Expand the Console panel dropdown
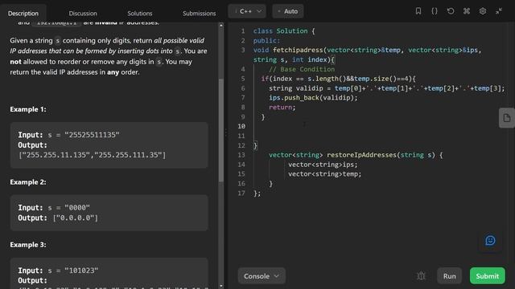This screenshot has height=289, width=515. [x=262, y=276]
